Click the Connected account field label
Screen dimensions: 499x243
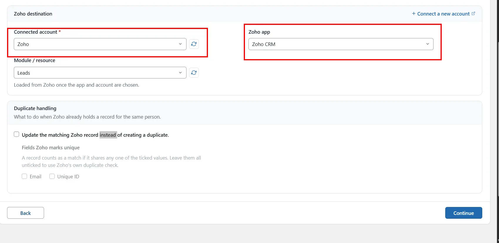pyautogui.click(x=36, y=32)
